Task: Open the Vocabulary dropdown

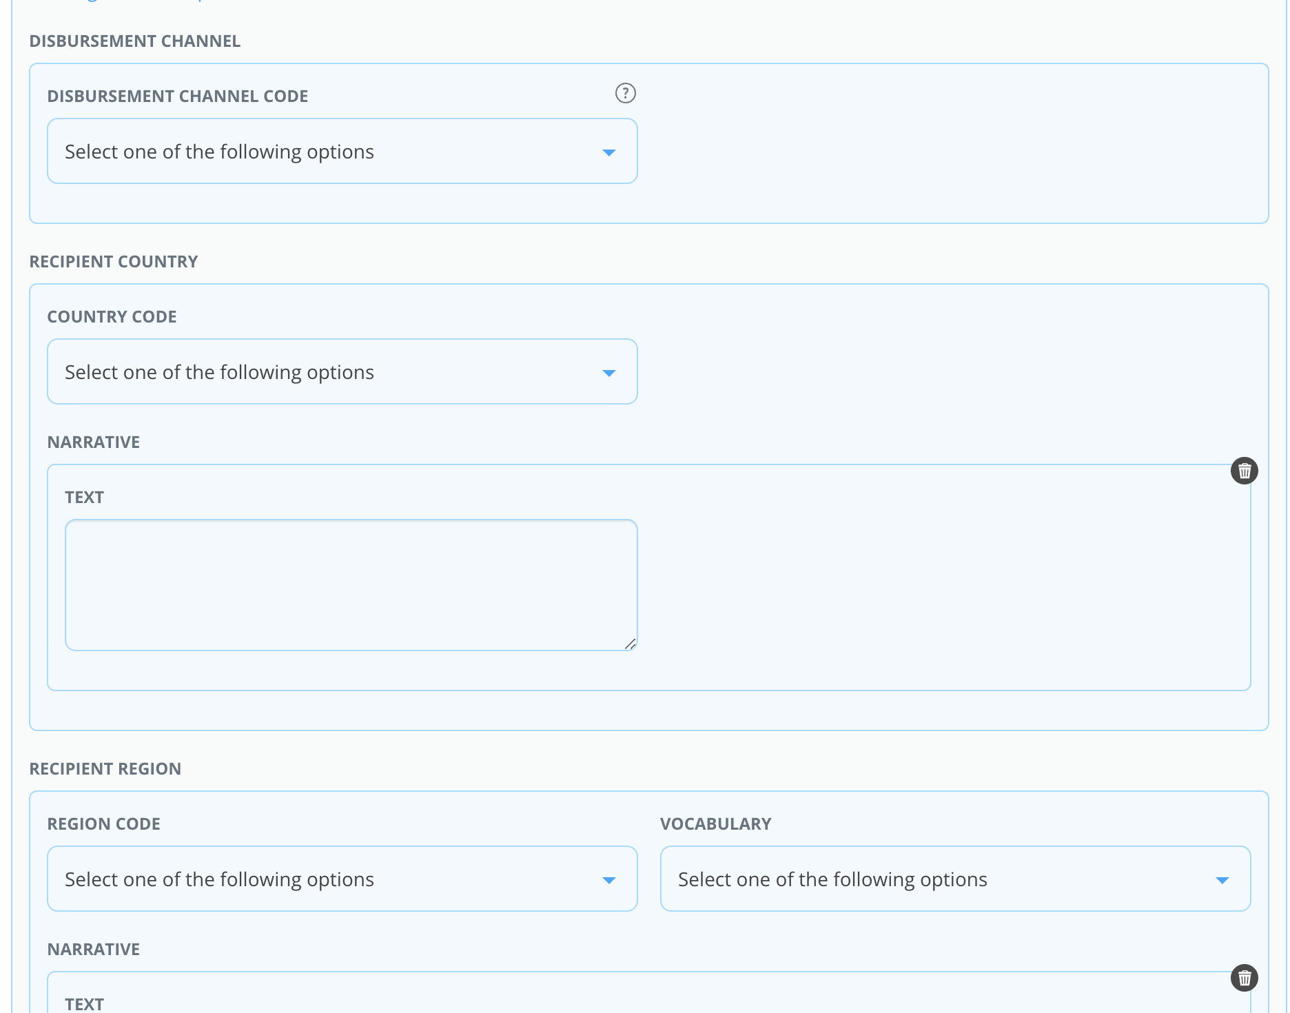Action: (955, 879)
